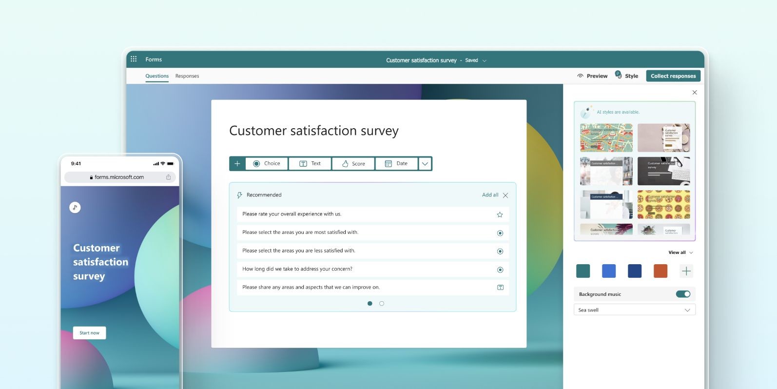Screen dimensions: 777x389
Task: Switch to the Responses tab
Action: click(187, 76)
